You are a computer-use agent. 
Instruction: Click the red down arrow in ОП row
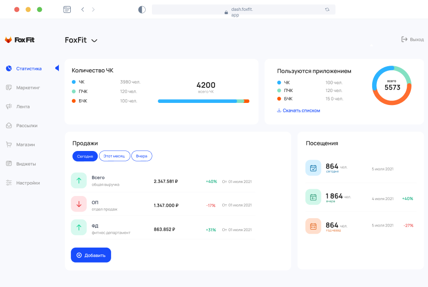(x=79, y=204)
